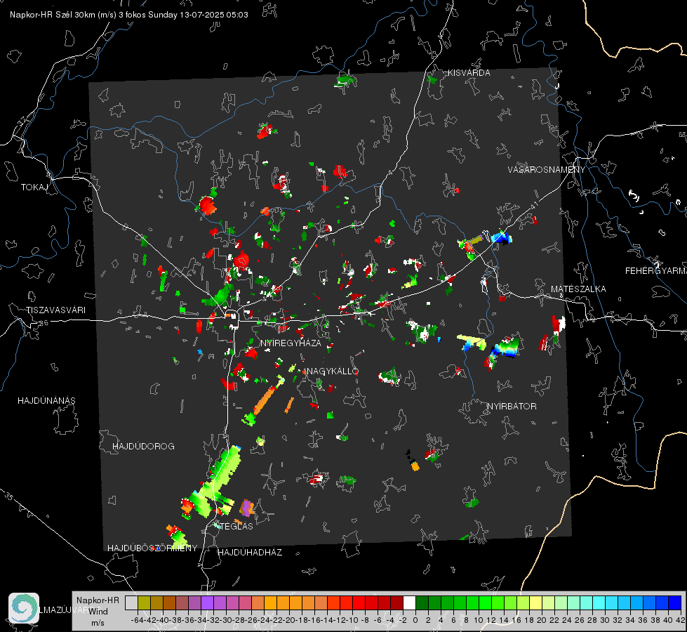Click the road number 36 near Tiszavasvári

tap(44, 323)
